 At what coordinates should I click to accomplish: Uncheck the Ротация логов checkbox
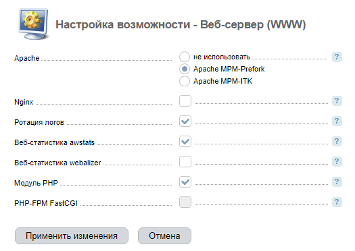[185, 121]
